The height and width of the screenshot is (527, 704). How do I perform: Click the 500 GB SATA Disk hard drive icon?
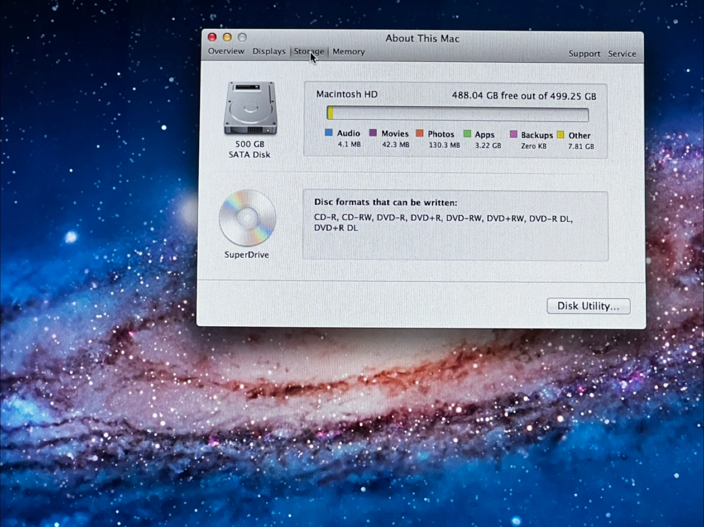pos(250,108)
